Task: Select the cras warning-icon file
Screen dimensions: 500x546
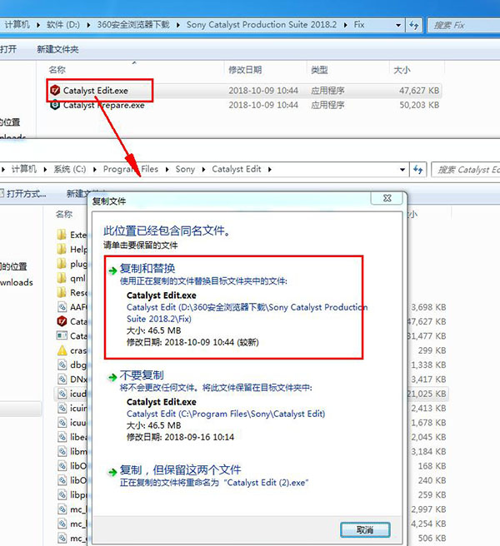Action: [62, 350]
